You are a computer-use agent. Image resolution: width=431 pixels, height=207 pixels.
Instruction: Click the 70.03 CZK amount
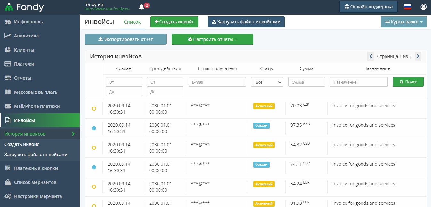point(300,106)
